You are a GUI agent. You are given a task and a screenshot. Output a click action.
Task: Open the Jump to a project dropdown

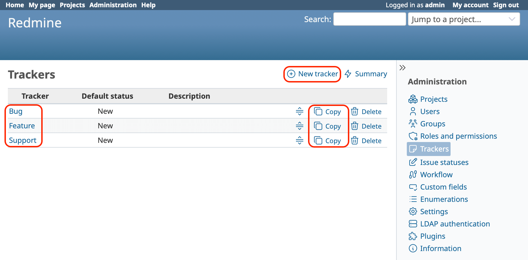463,19
